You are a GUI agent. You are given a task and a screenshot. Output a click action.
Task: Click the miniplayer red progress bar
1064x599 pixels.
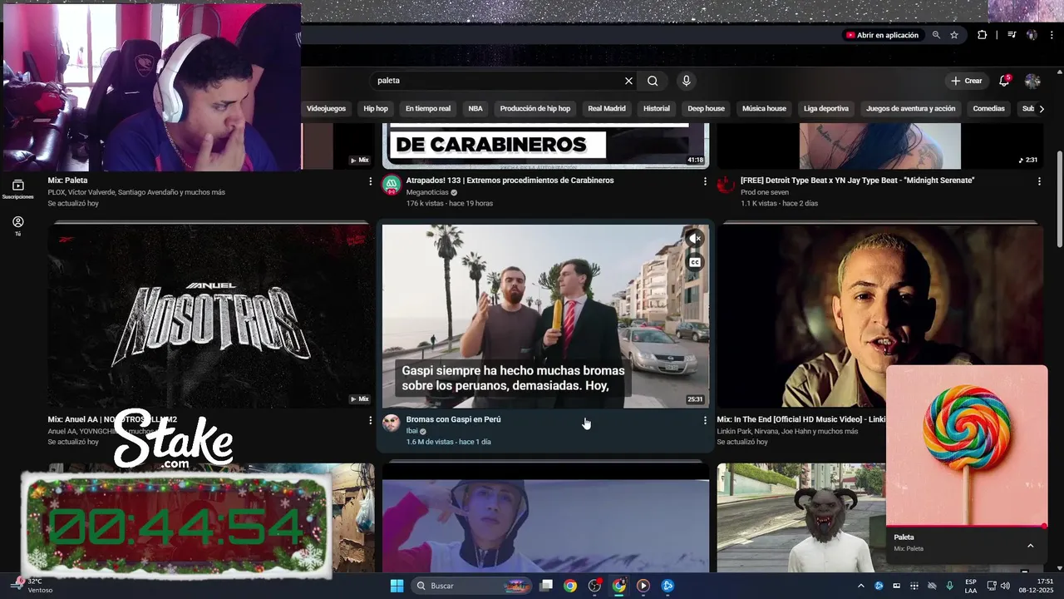coord(966,526)
